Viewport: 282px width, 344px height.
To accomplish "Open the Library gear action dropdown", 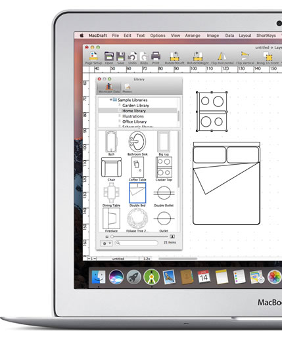I will 106,244.
